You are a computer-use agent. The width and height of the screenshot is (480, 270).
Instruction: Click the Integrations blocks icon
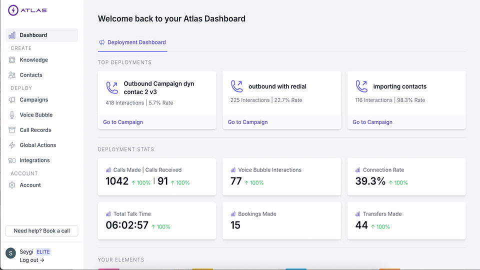point(12,160)
